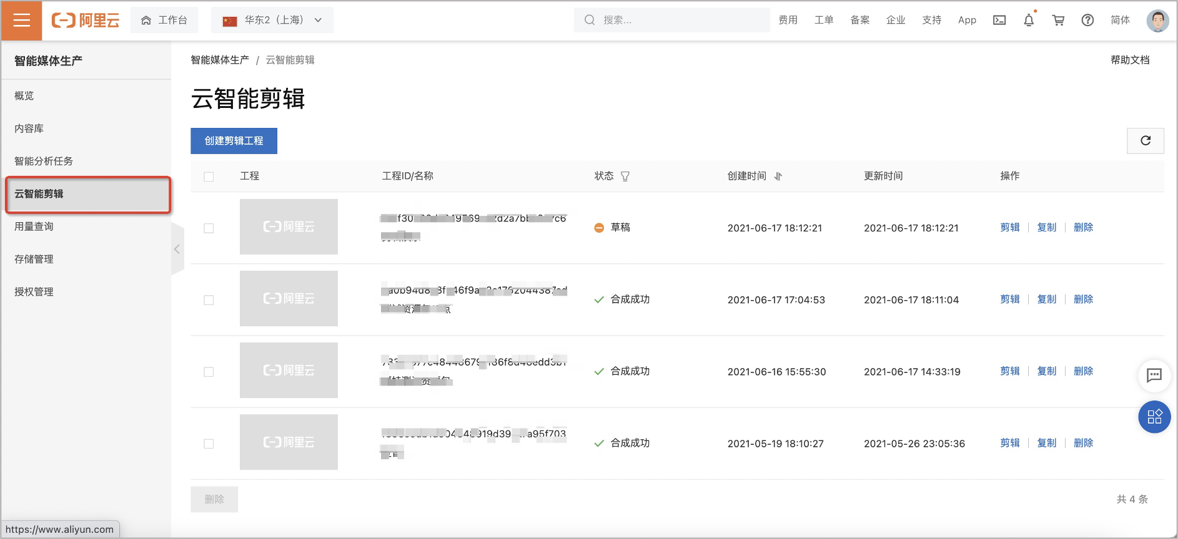
Task: Click the home icon in 工作台
Action: 146,21
